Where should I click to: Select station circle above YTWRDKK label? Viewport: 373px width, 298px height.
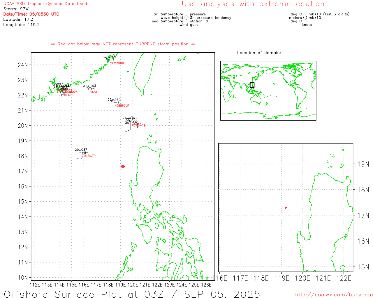(x=108, y=58)
